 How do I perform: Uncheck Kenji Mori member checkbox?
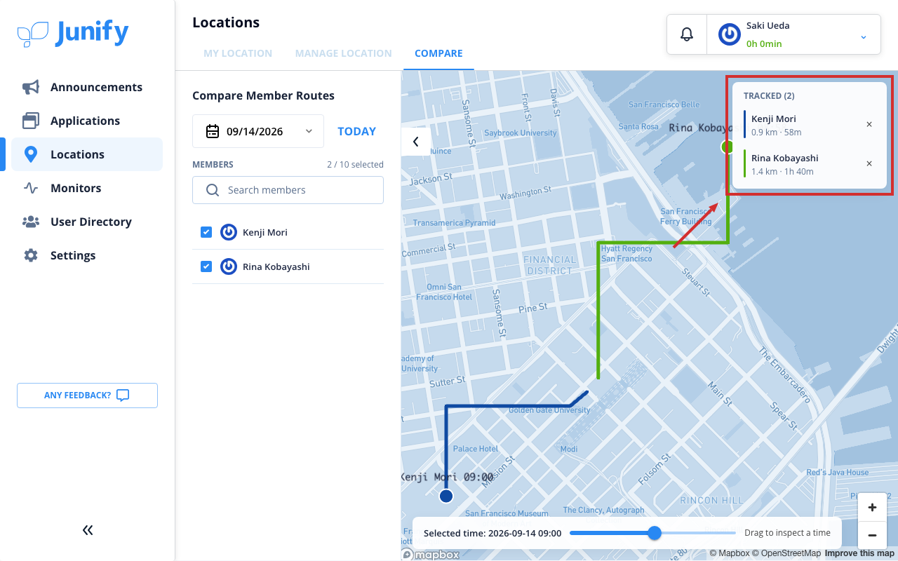click(206, 232)
